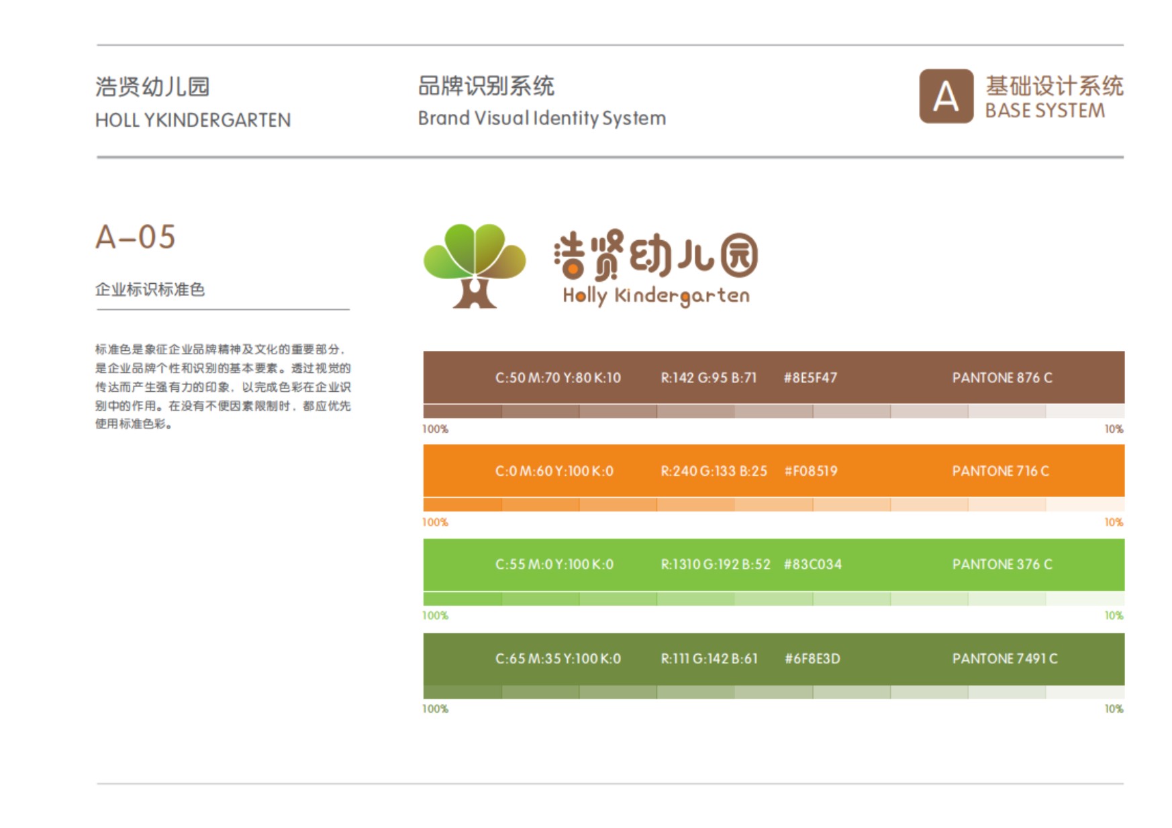Viewport: 1172px width, 828px height.
Task: Click 'R:142 G:95 B:71' text
Action: 709,378
